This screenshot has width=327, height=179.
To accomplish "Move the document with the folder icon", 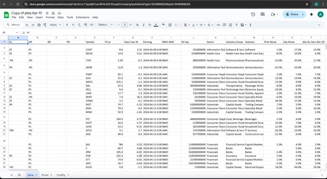I will (x=53, y=13).
